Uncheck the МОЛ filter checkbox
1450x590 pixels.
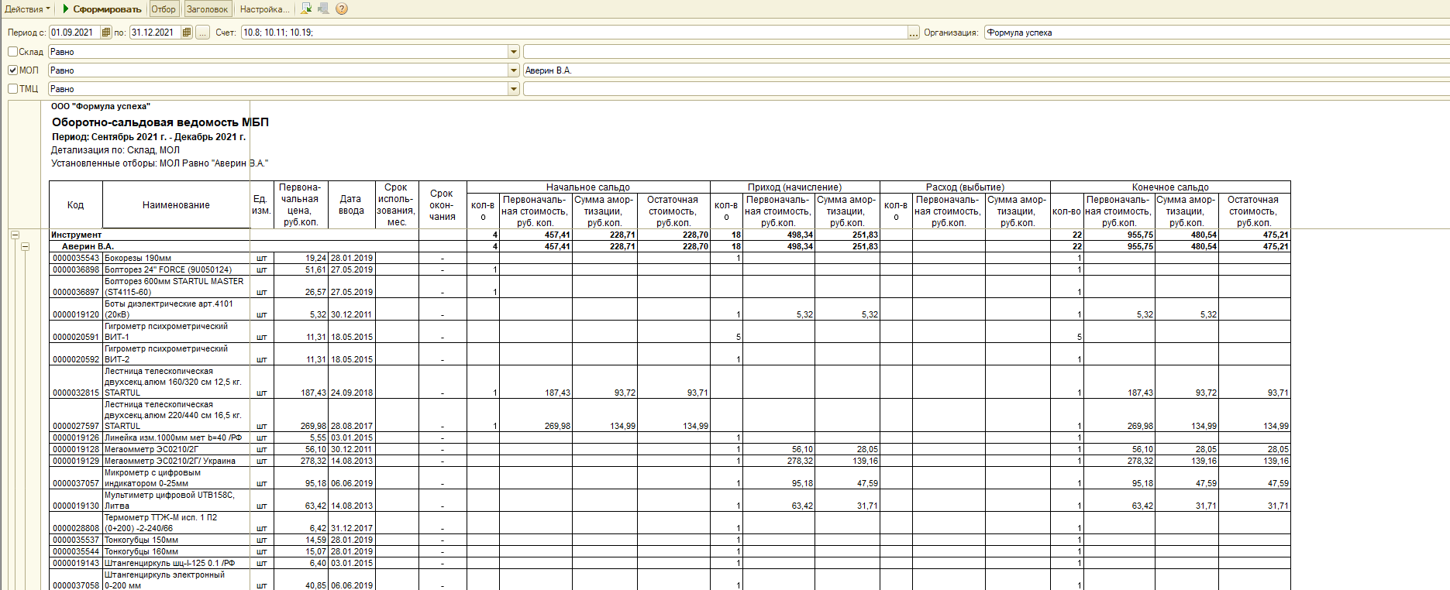(x=13, y=70)
